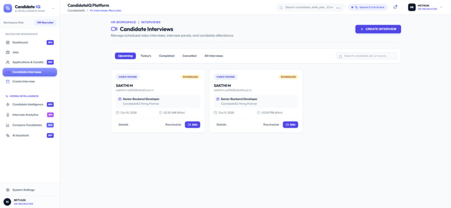Open Create Interview from the sidebar
Viewport: 451px width, 208px height.
pyautogui.click(x=30, y=81)
